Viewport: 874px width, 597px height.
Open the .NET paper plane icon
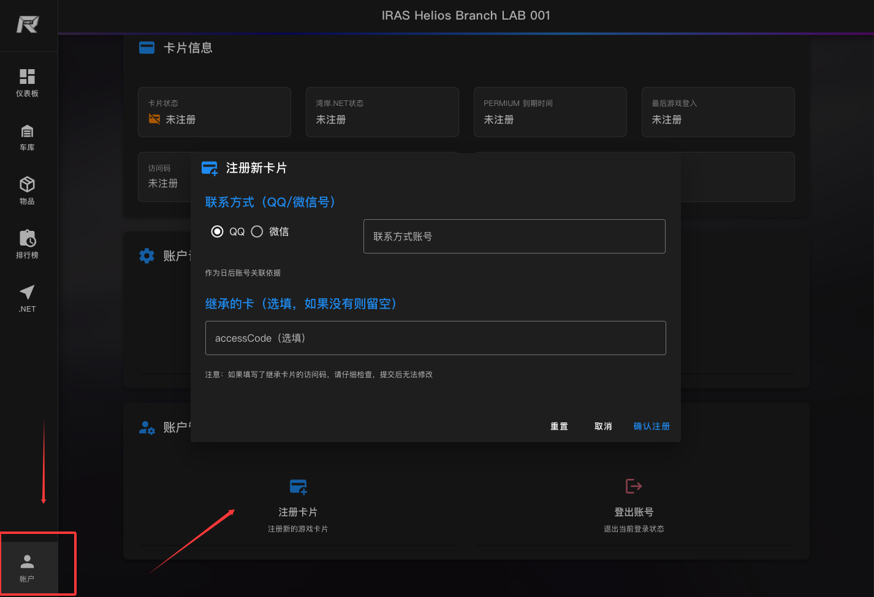[x=28, y=292]
